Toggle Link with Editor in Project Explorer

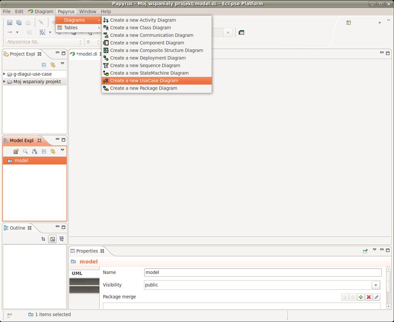(53, 65)
